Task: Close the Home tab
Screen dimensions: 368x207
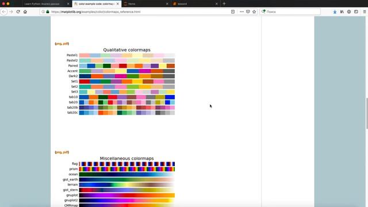Action: (167, 4)
